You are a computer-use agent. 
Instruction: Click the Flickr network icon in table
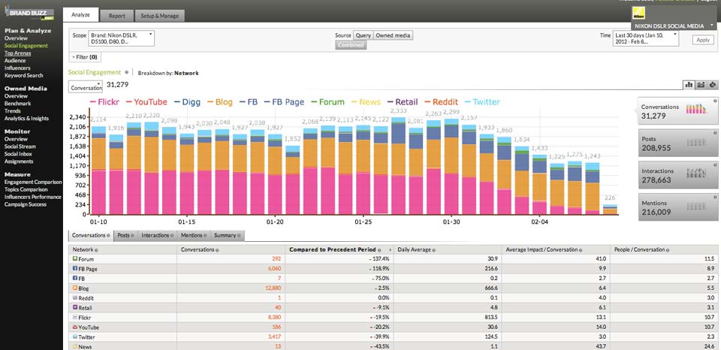(75, 318)
